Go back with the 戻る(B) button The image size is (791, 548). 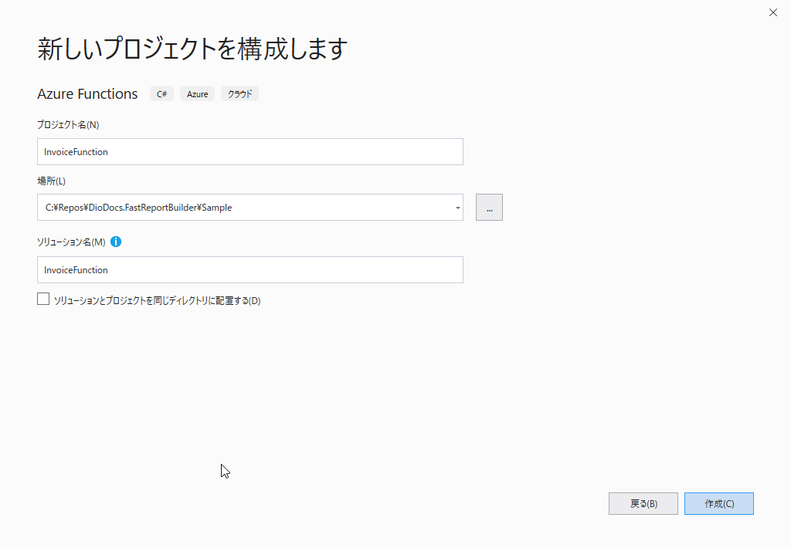[643, 504]
